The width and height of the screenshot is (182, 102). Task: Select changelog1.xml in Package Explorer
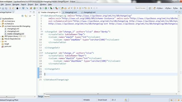coord(13,29)
